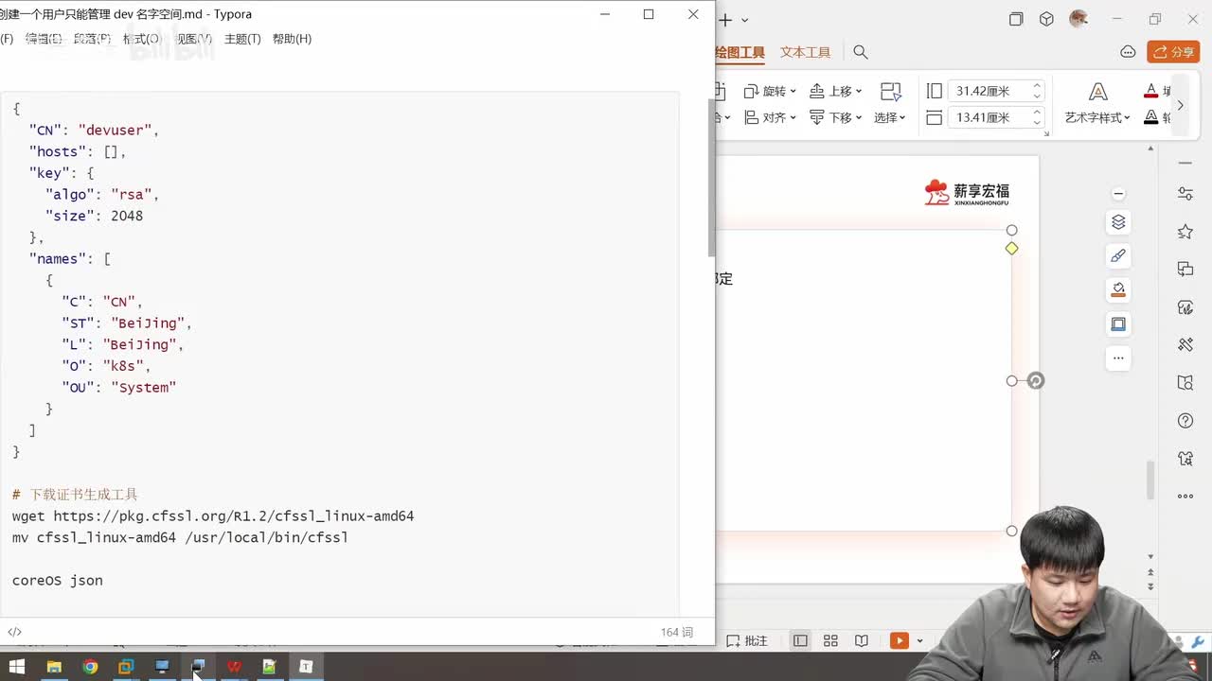Open Typora 格式(O) menu
The width and height of the screenshot is (1212, 681).
[142, 39]
